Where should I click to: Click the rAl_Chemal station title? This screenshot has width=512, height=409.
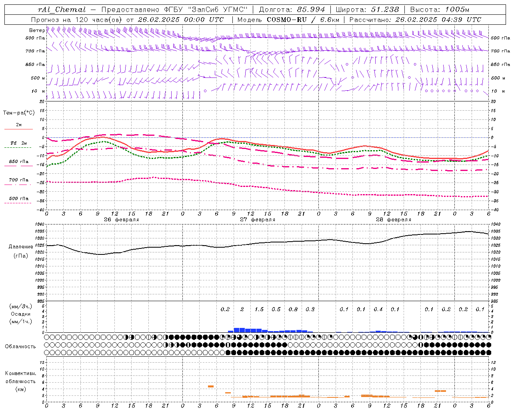[62, 10]
